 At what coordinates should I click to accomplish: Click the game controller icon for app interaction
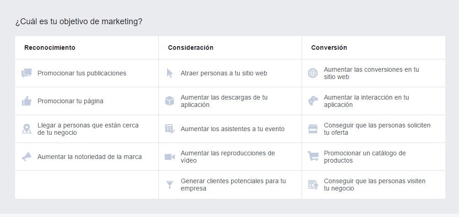[313, 101]
